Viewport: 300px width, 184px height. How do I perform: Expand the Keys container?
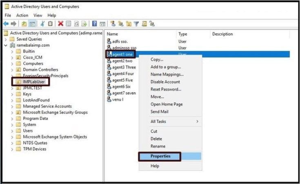(12, 94)
